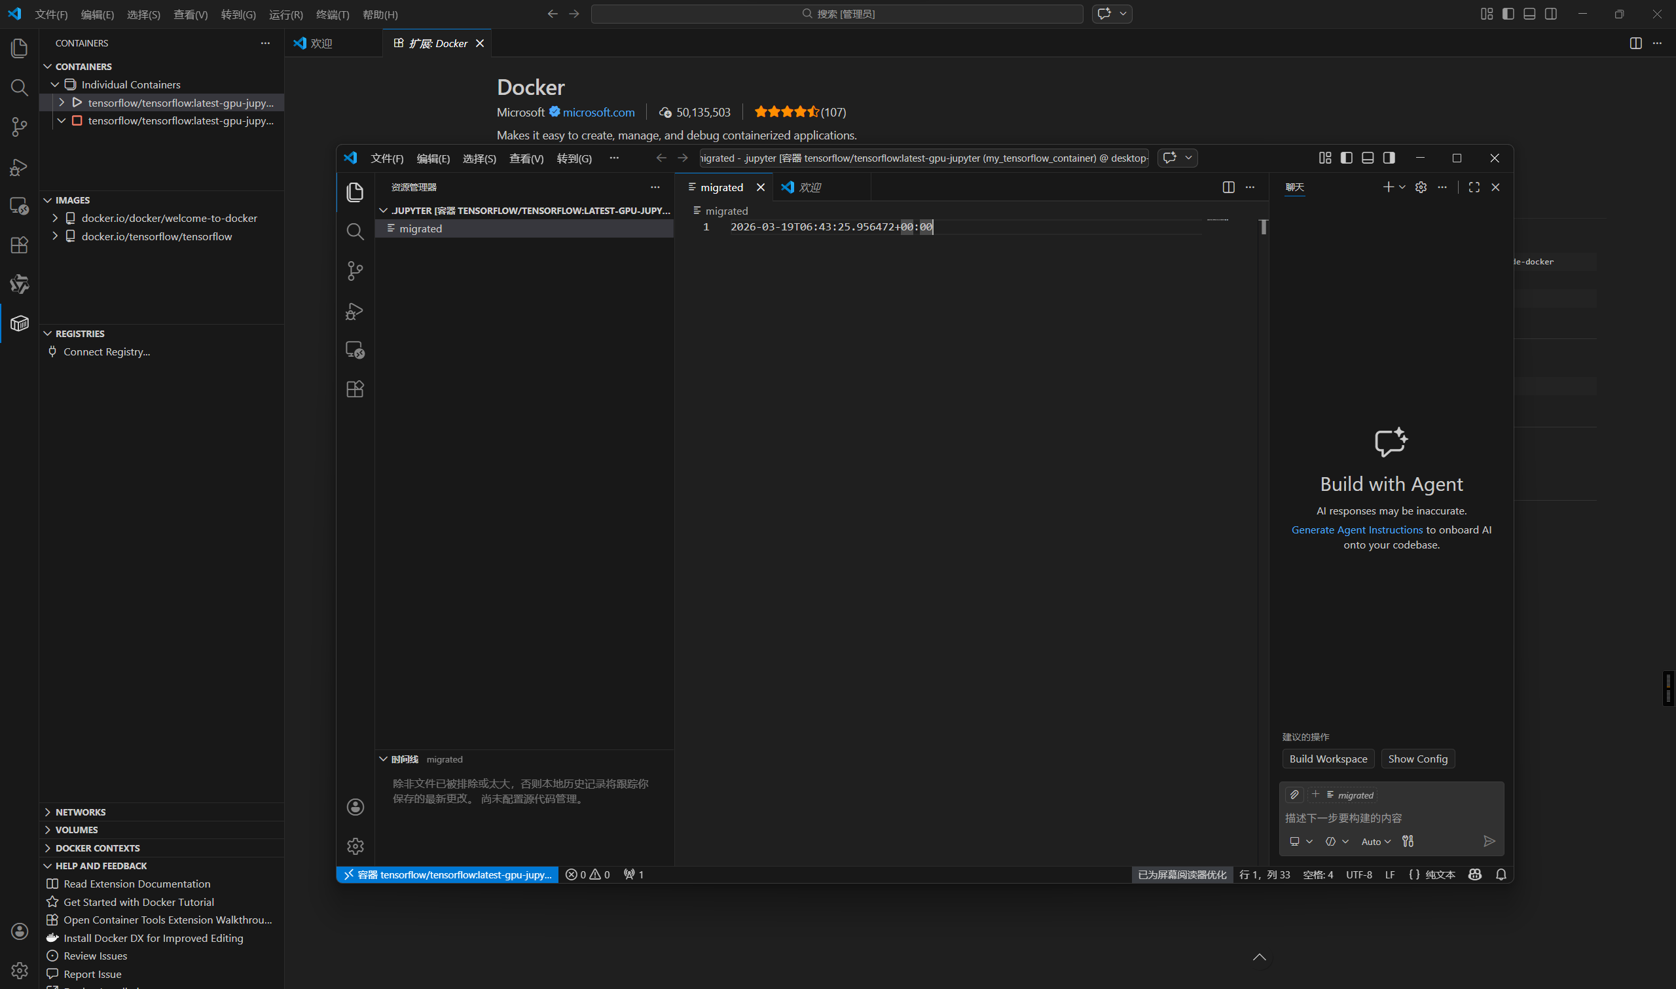Open the 终端(T) menu
This screenshot has width=1676, height=989.
332,14
